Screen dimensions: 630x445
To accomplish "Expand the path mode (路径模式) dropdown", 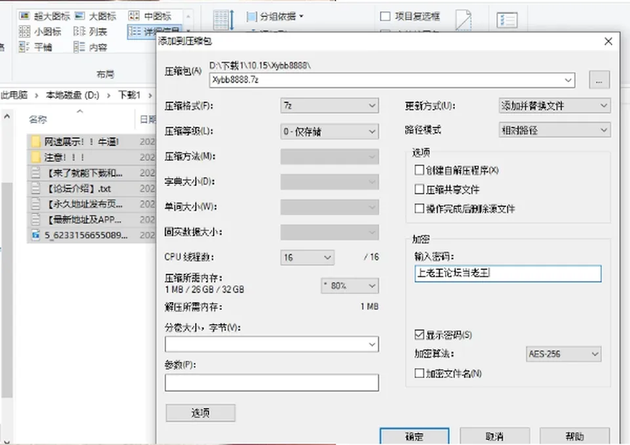I will pos(555,130).
